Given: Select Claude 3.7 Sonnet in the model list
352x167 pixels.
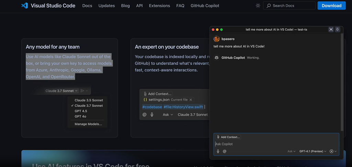Looking at the screenshot, I should [89, 106].
